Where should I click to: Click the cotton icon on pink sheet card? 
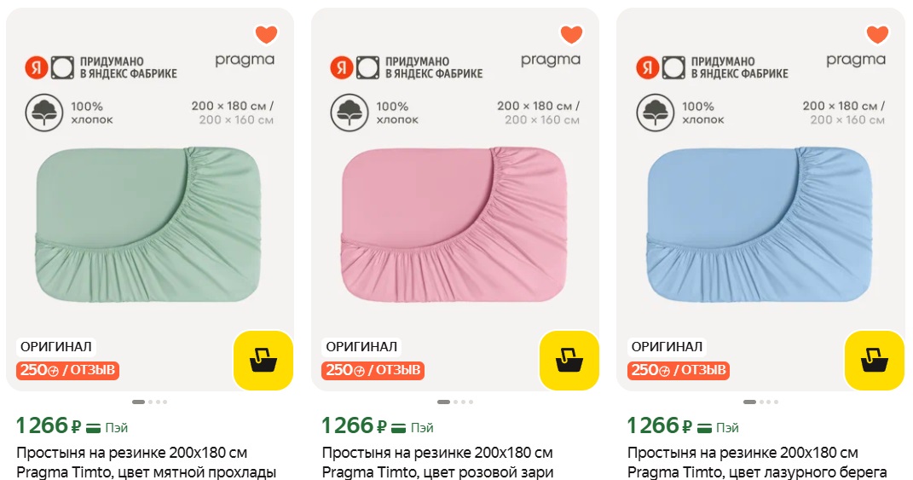pos(346,113)
